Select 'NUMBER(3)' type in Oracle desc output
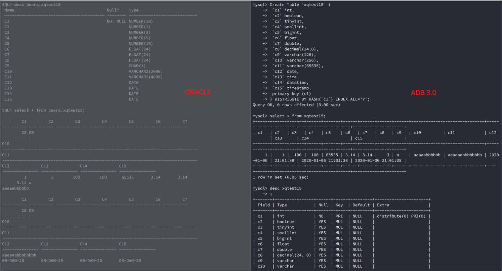Image resolution: width=502 pixels, height=271 pixels. 139,32
